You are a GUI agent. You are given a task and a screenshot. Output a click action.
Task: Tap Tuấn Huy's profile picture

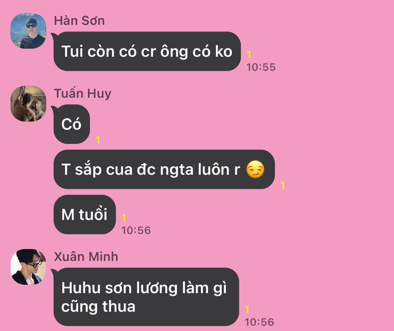tap(28, 104)
